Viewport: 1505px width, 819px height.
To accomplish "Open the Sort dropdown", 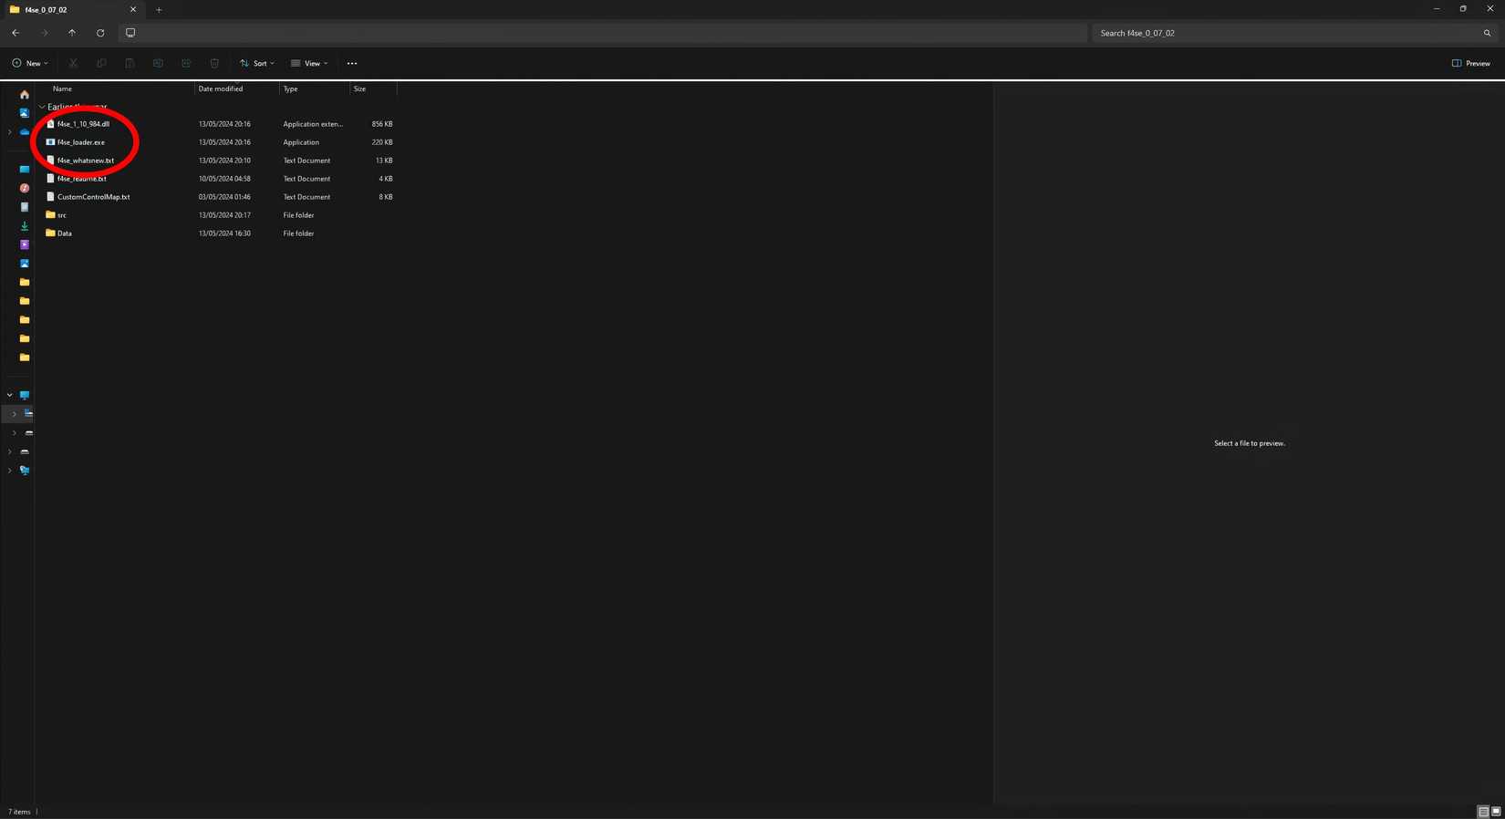I will coord(257,64).
